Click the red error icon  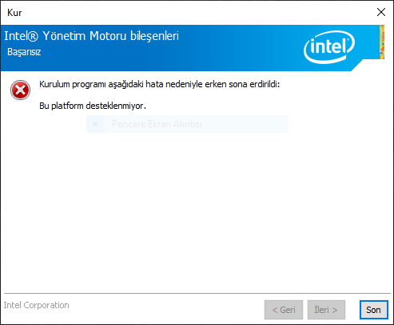20,90
